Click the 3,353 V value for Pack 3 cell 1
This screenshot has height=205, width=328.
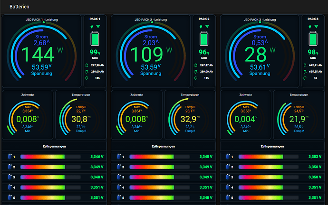[x=315, y=157]
